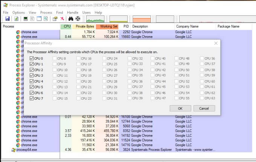Click the Chrome icon of PID 15660 row
Image resolution: width=256 pixels, height=162 pixels.
[x=18, y=37]
